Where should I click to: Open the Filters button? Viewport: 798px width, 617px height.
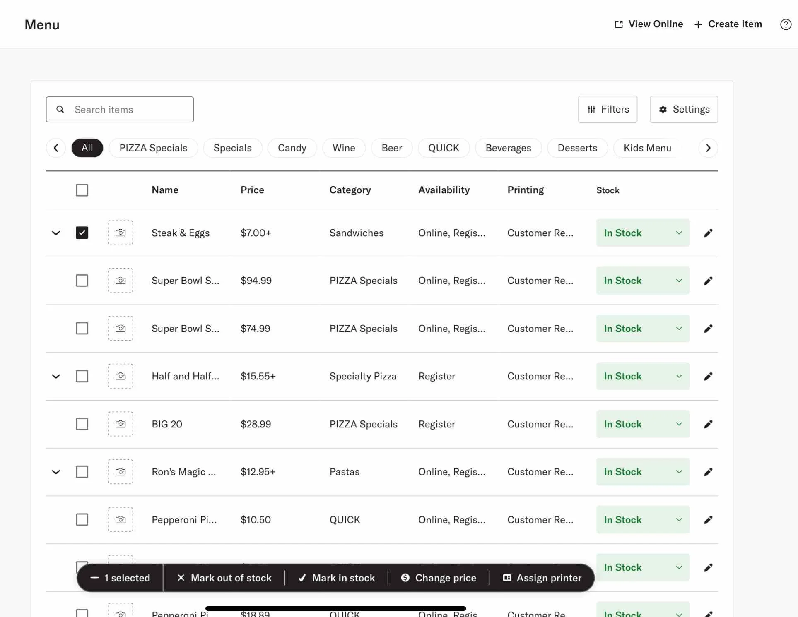(608, 110)
